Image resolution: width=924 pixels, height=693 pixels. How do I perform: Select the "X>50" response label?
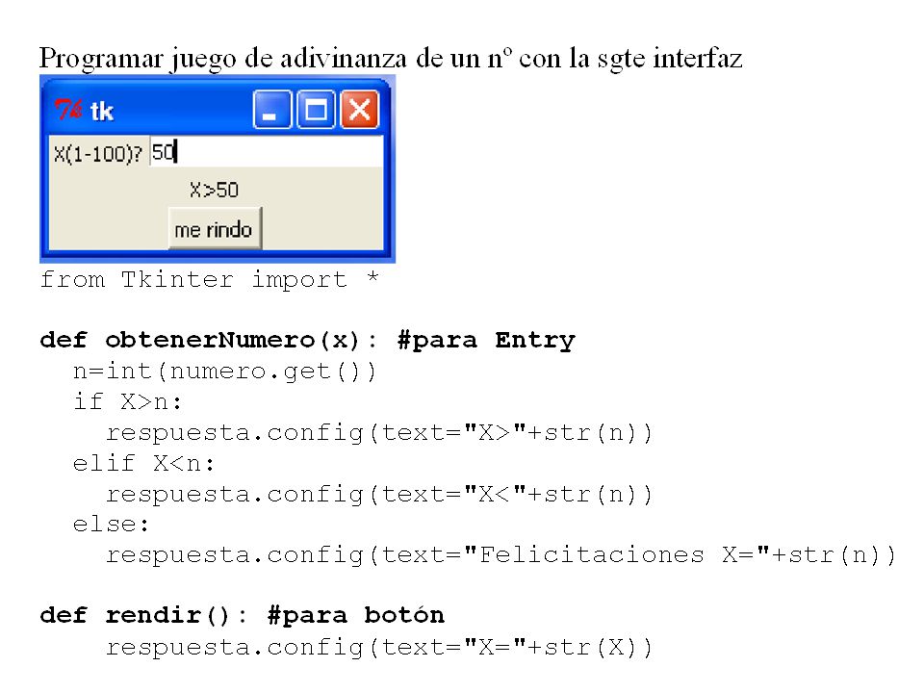pyautogui.click(x=214, y=190)
